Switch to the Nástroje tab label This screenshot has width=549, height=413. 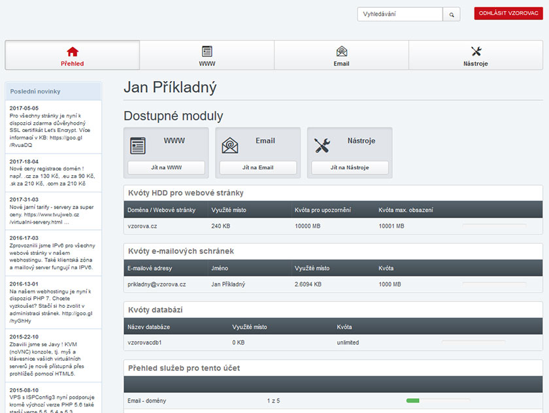click(476, 64)
